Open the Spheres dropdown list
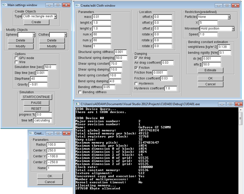 [x=34, y=35]
